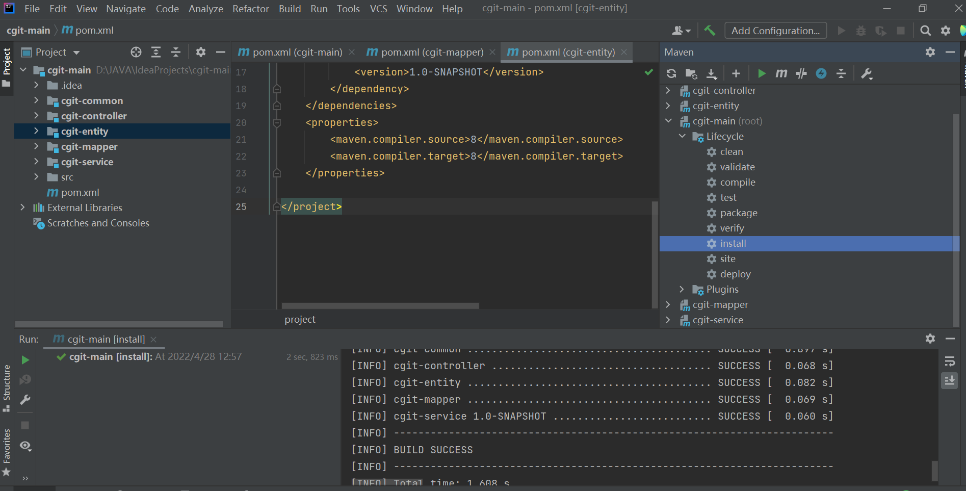Image resolution: width=966 pixels, height=491 pixels.
Task: Open Maven settings wrench icon
Action: point(867,73)
